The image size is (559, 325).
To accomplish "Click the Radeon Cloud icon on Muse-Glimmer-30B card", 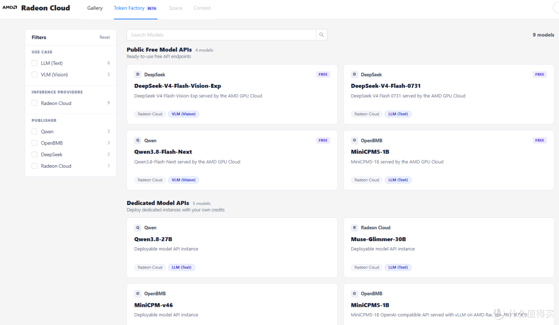I will pos(354,228).
